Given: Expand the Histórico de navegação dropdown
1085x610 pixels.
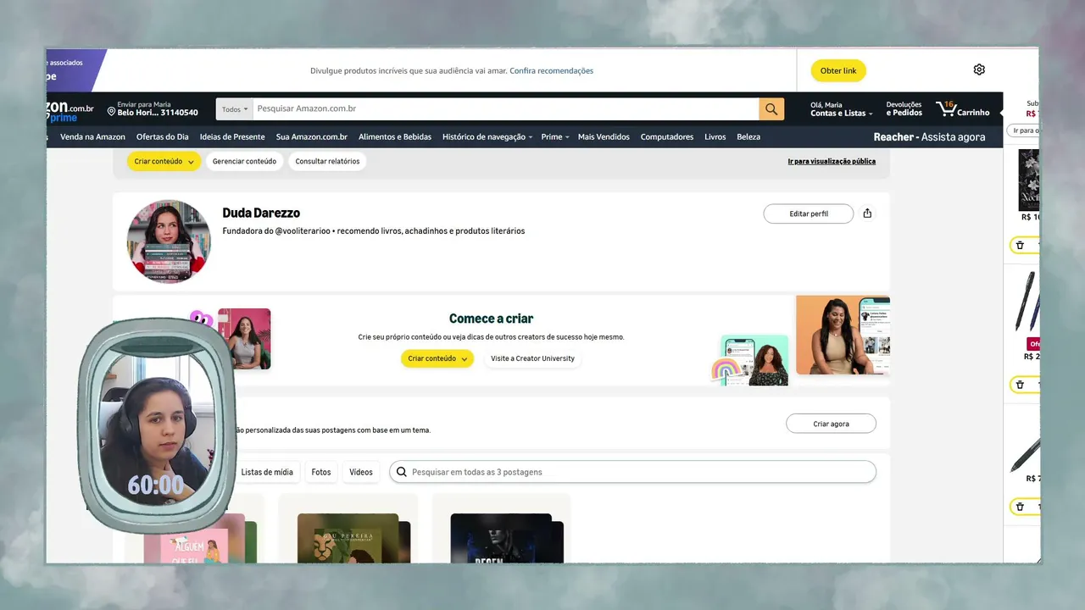Looking at the screenshot, I should pyautogui.click(x=487, y=137).
